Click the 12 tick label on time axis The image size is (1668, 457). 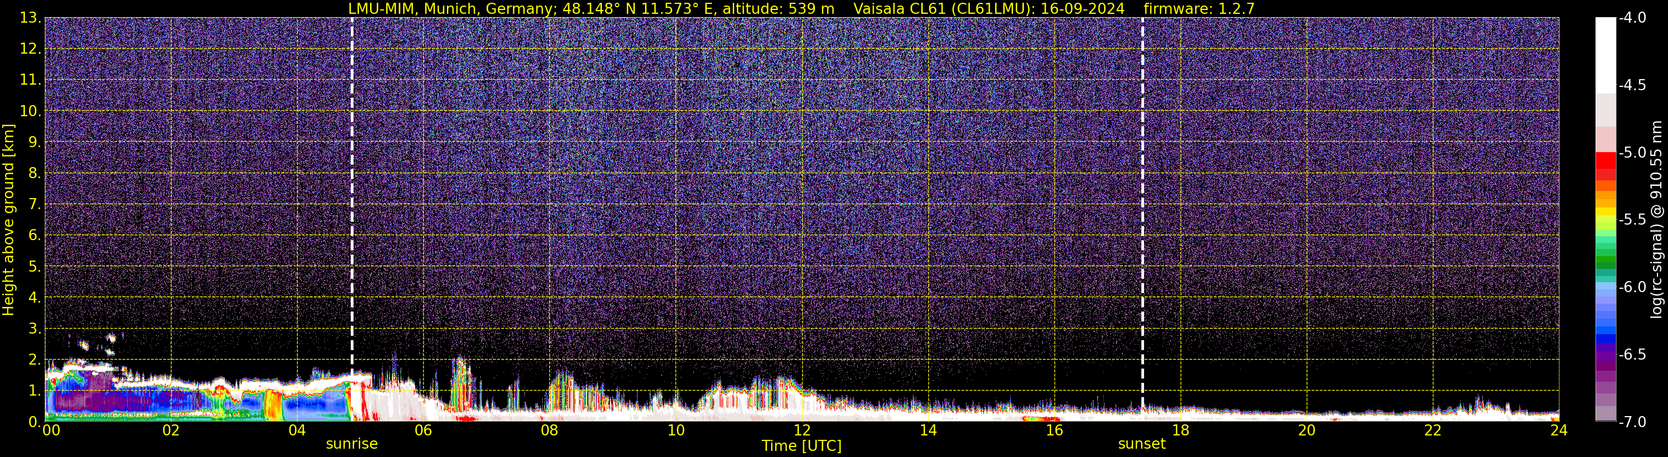(x=802, y=430)
